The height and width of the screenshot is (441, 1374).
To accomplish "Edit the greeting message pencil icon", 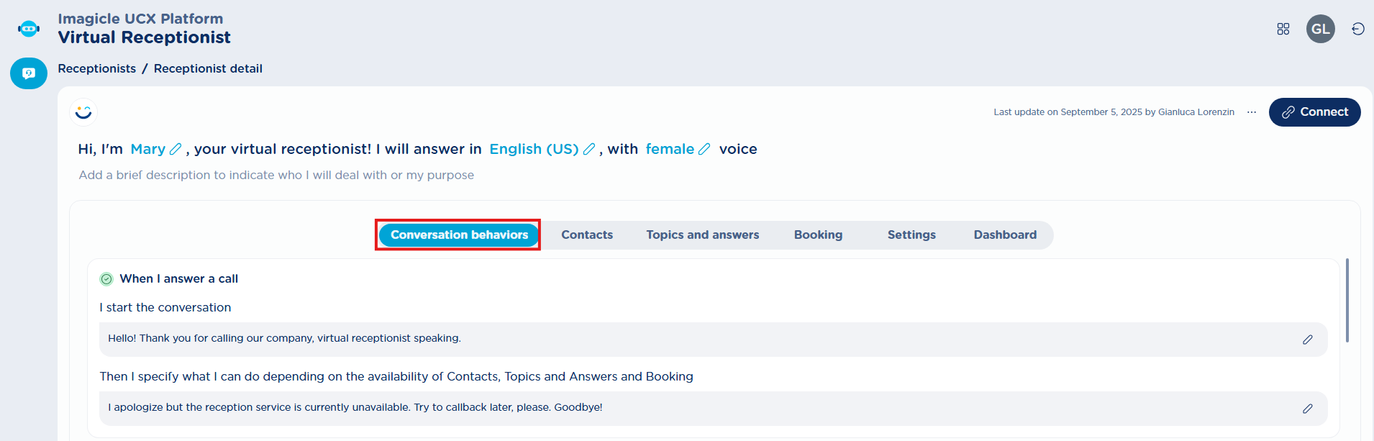I will click(x=1307, y=340).
